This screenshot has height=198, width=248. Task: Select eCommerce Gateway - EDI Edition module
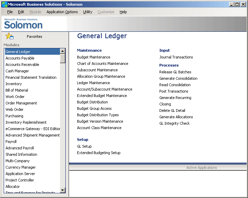(32, 129)
